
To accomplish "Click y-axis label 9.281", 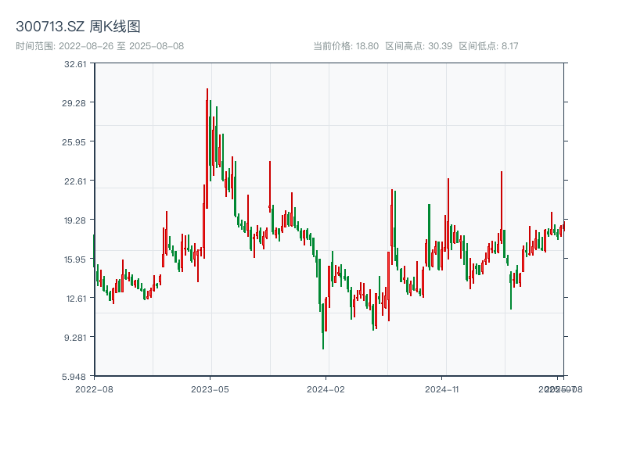I will coord(75,338).
